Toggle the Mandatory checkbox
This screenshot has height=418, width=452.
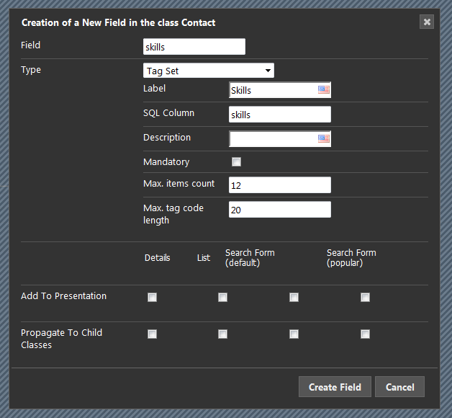(236, 161)
